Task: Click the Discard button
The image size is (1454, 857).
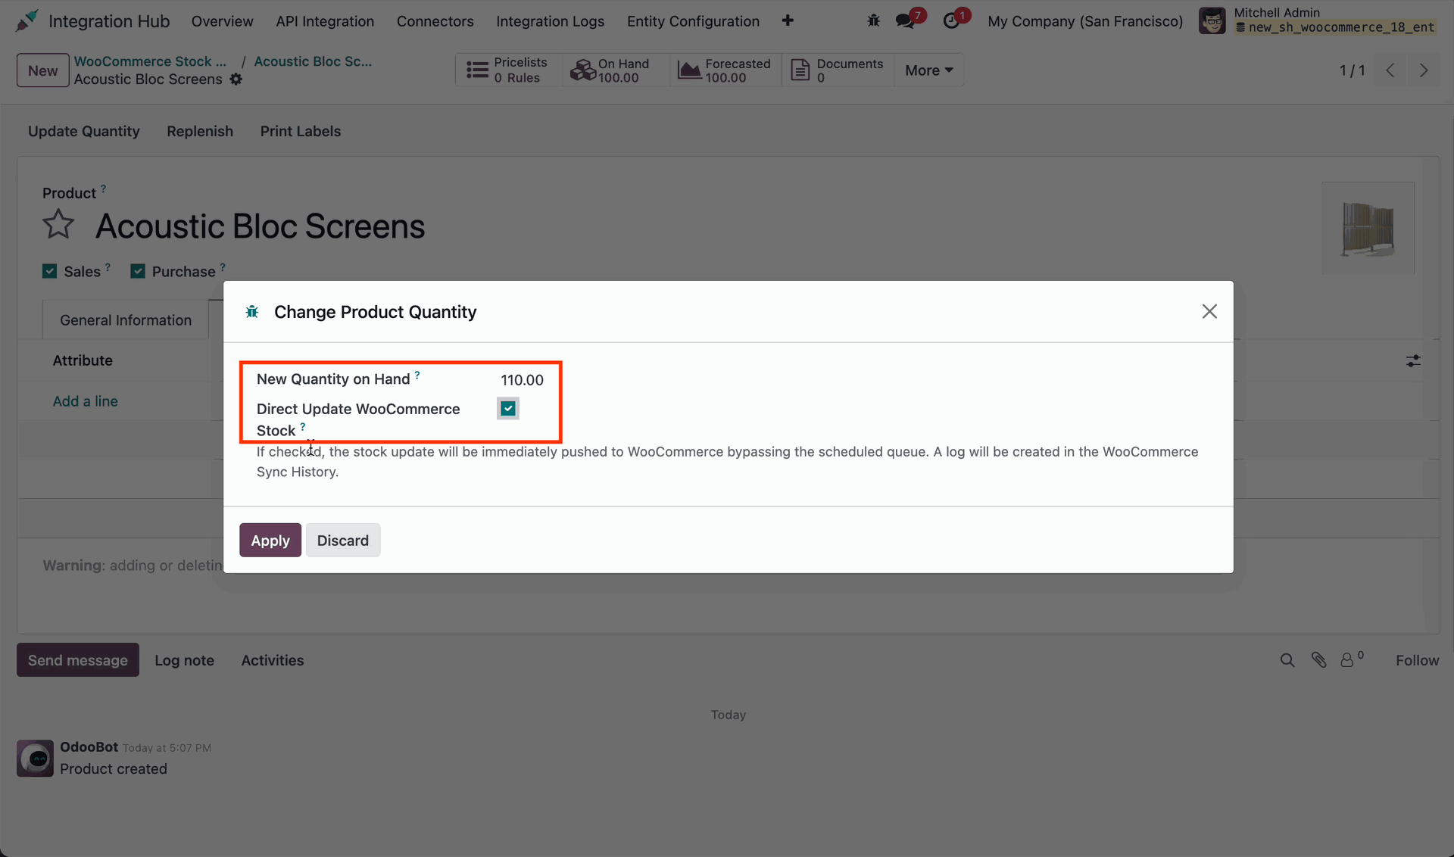Action: click(x=343, y=541)
